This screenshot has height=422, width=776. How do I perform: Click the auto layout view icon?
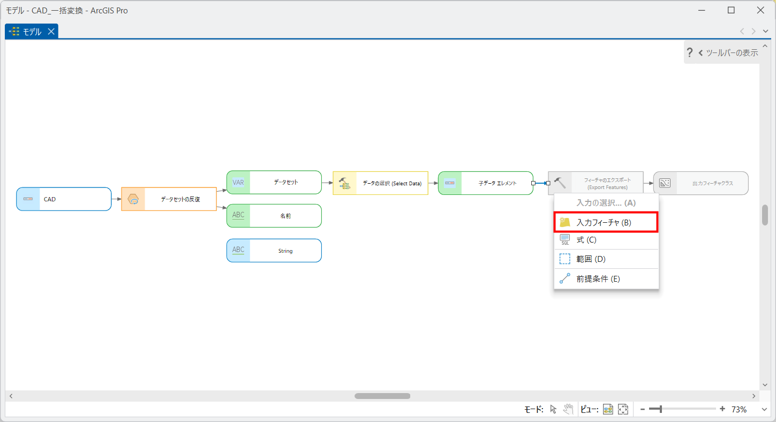(608, 409)
